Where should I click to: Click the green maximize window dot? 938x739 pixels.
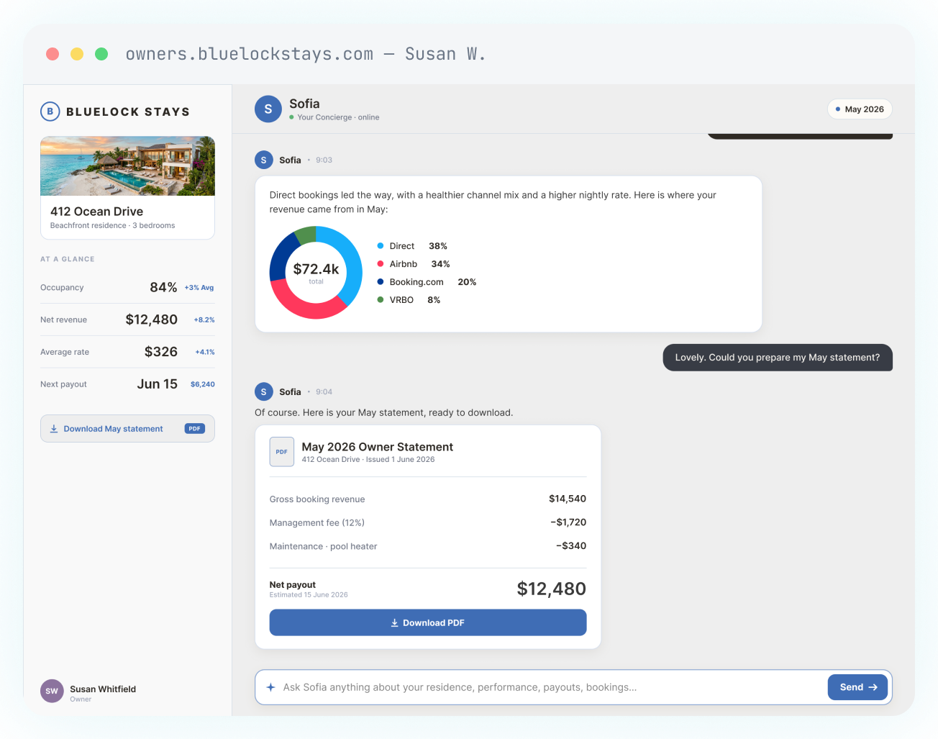pos(101,54)
